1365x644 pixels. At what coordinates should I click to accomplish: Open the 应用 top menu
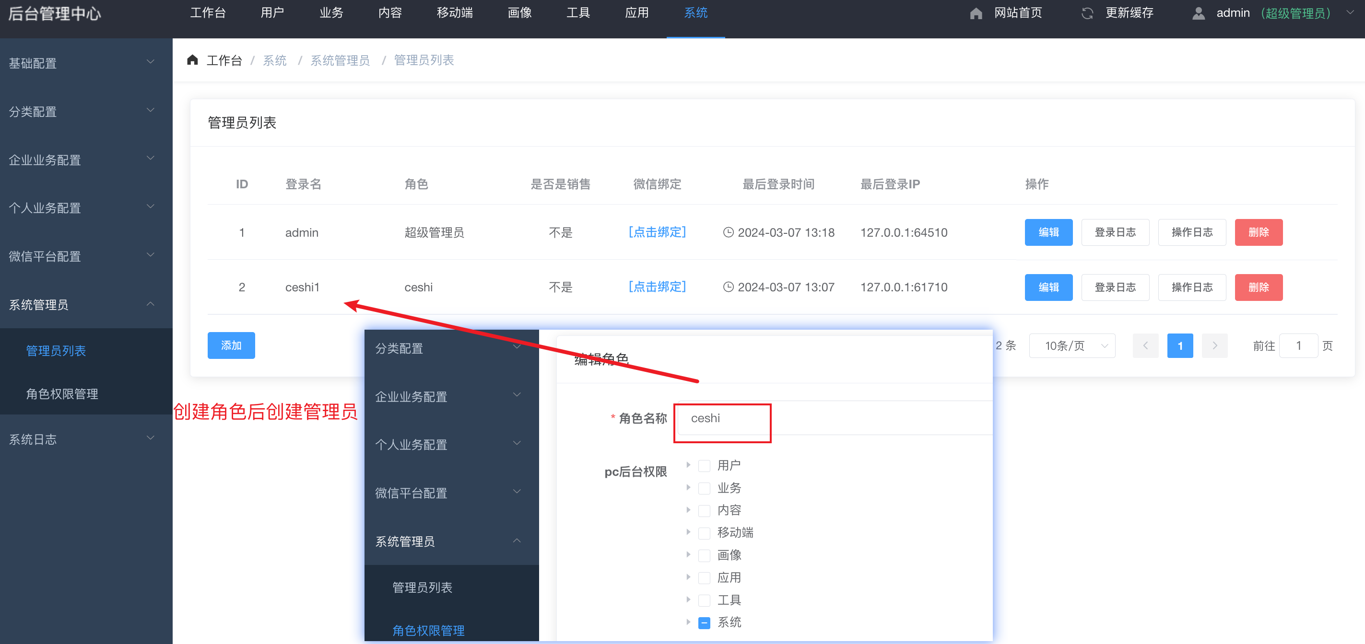coord(637,13)
